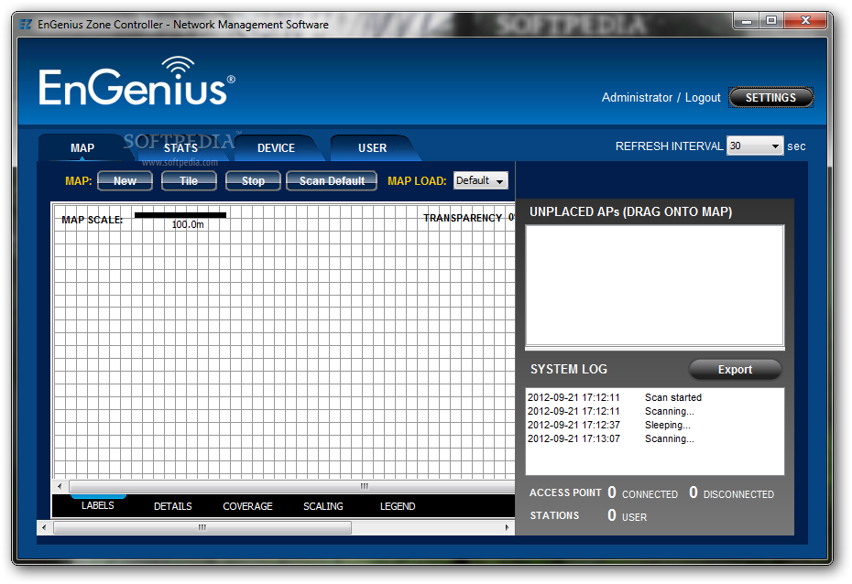The height and width of the screenshot is (584, 852).
Task: Select the LEGEND tab below map
Action: 398,506
